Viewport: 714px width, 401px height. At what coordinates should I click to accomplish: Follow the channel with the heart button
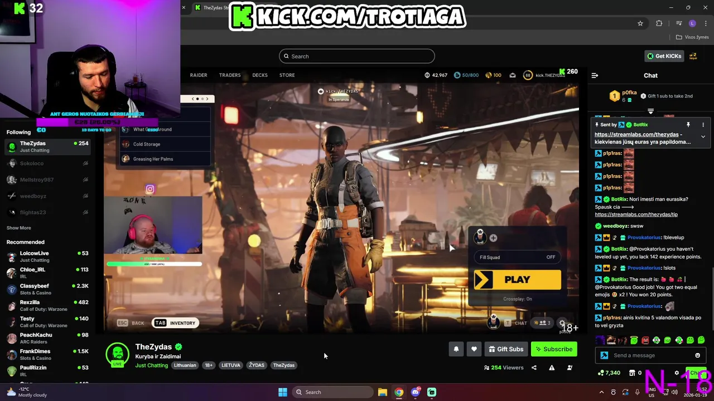[x=474, y=349]
